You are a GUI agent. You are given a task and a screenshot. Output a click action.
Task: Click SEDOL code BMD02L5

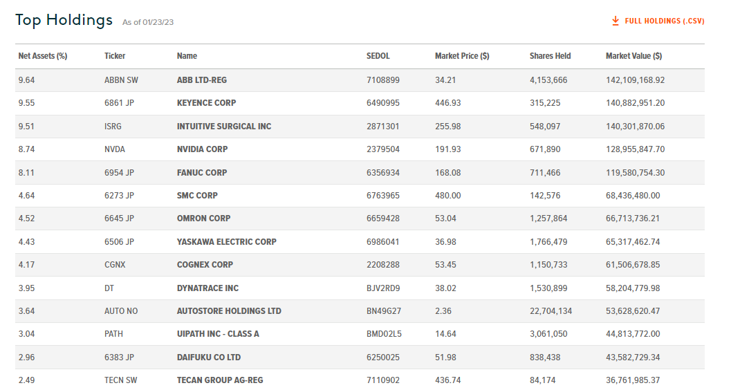coord(384,334)
